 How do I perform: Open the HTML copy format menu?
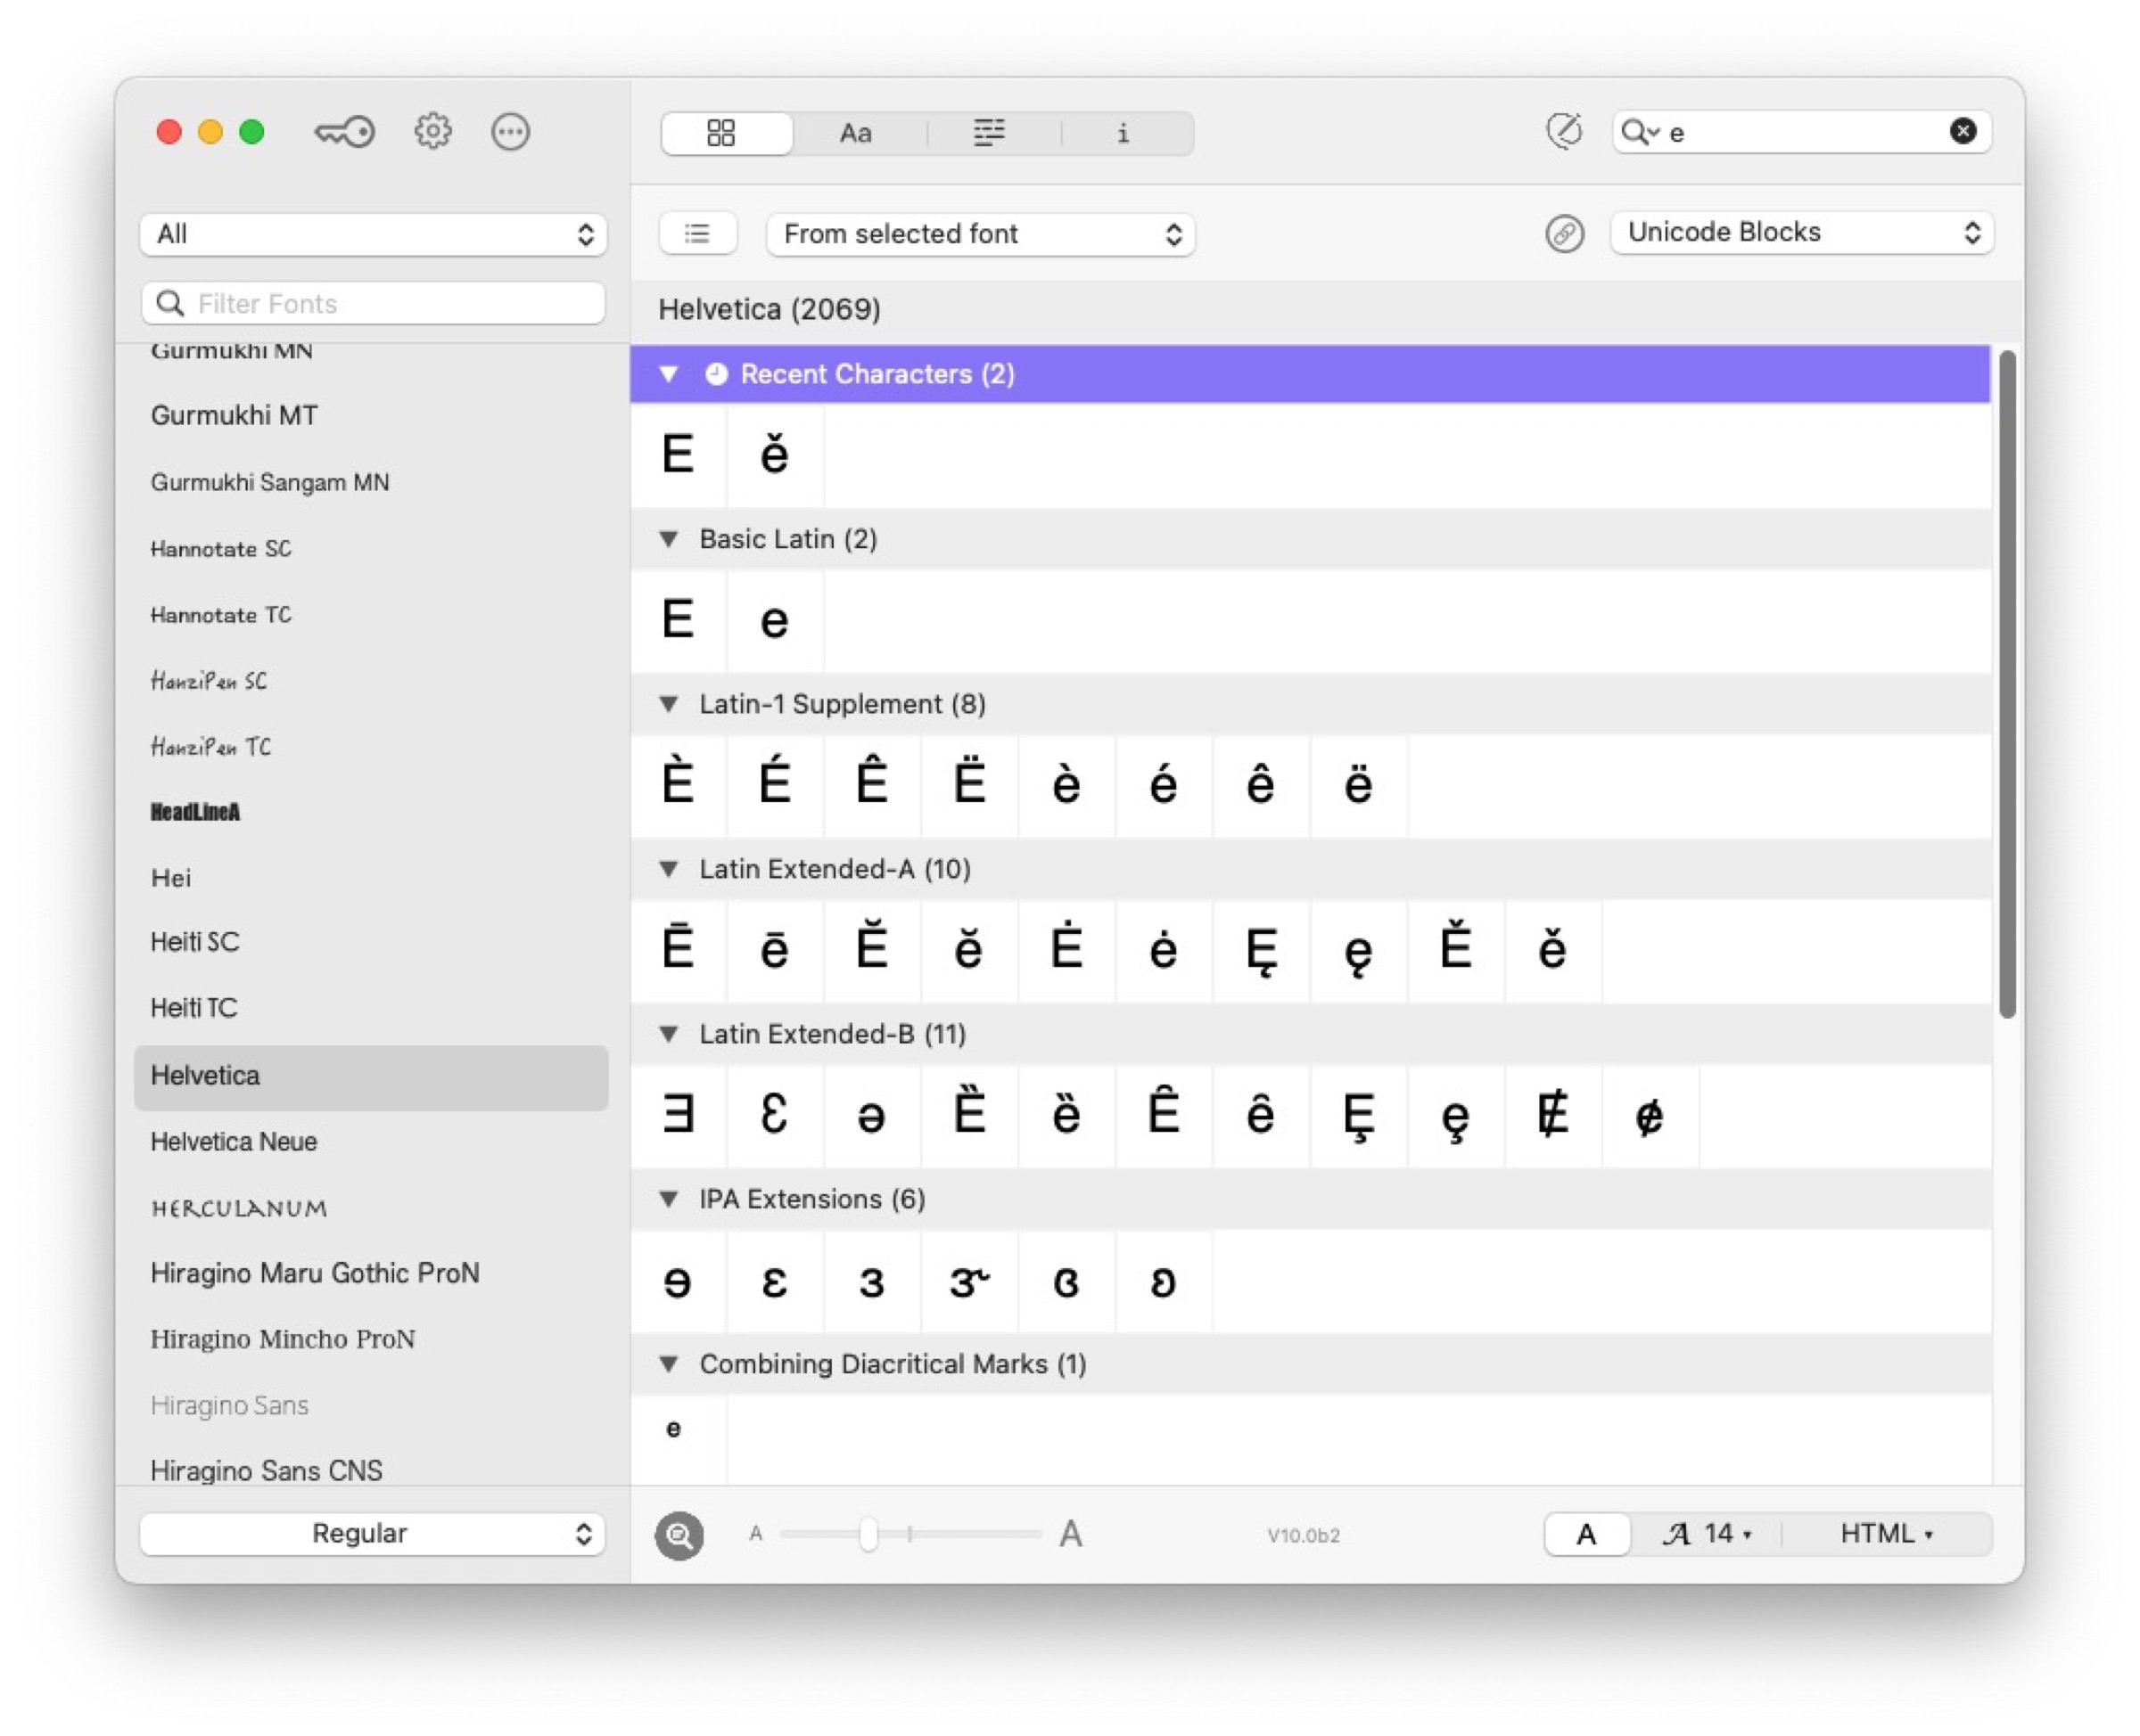click(x=1886, y=1534)
